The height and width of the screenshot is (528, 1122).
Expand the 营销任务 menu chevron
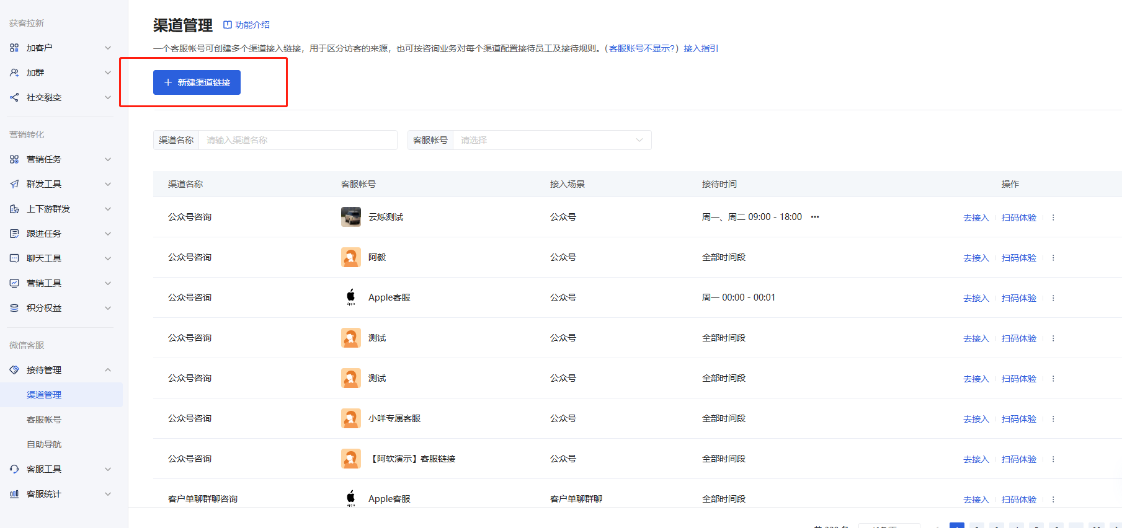click(108, 159)
